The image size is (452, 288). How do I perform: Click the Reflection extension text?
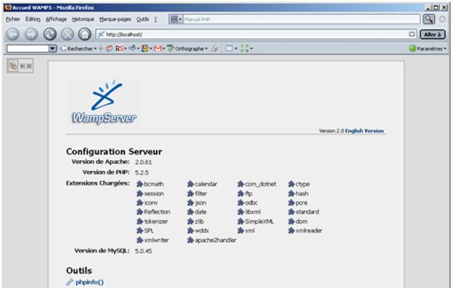157,212
